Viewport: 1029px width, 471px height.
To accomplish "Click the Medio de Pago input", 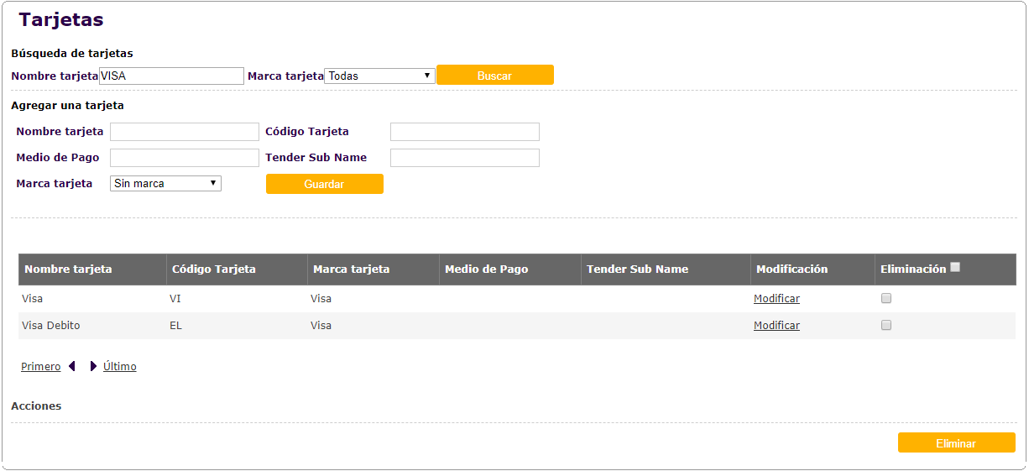I will point(184,158).
